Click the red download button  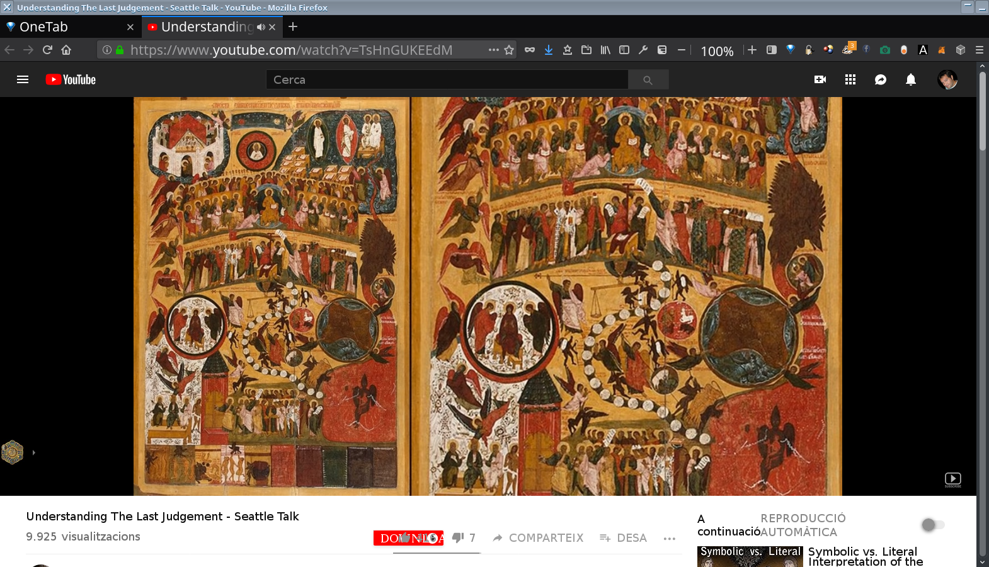(408, 538)
